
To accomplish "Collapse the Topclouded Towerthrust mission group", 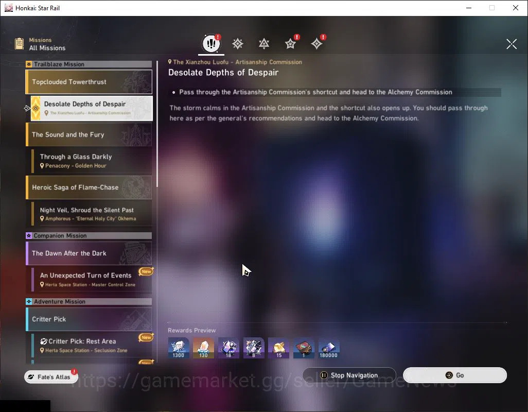I will pyautogui.click(x=89, y=82).
